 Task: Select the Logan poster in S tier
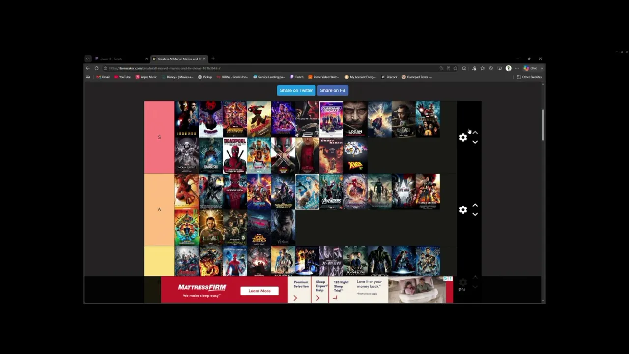coord(355,119)
